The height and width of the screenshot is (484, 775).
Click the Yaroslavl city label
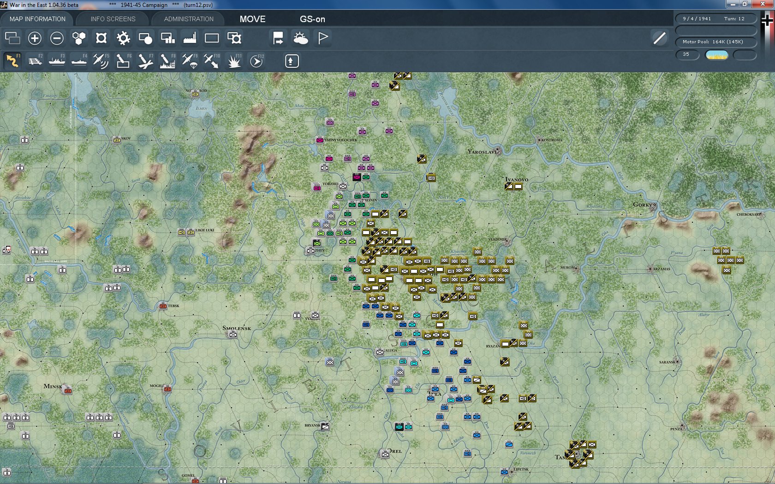482,152
